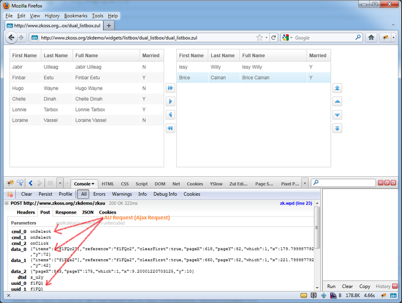This screenshot has height=303, width=402.
Task: Open the Firebug toolbar button dropdown arrow
Action: (393, 38)
